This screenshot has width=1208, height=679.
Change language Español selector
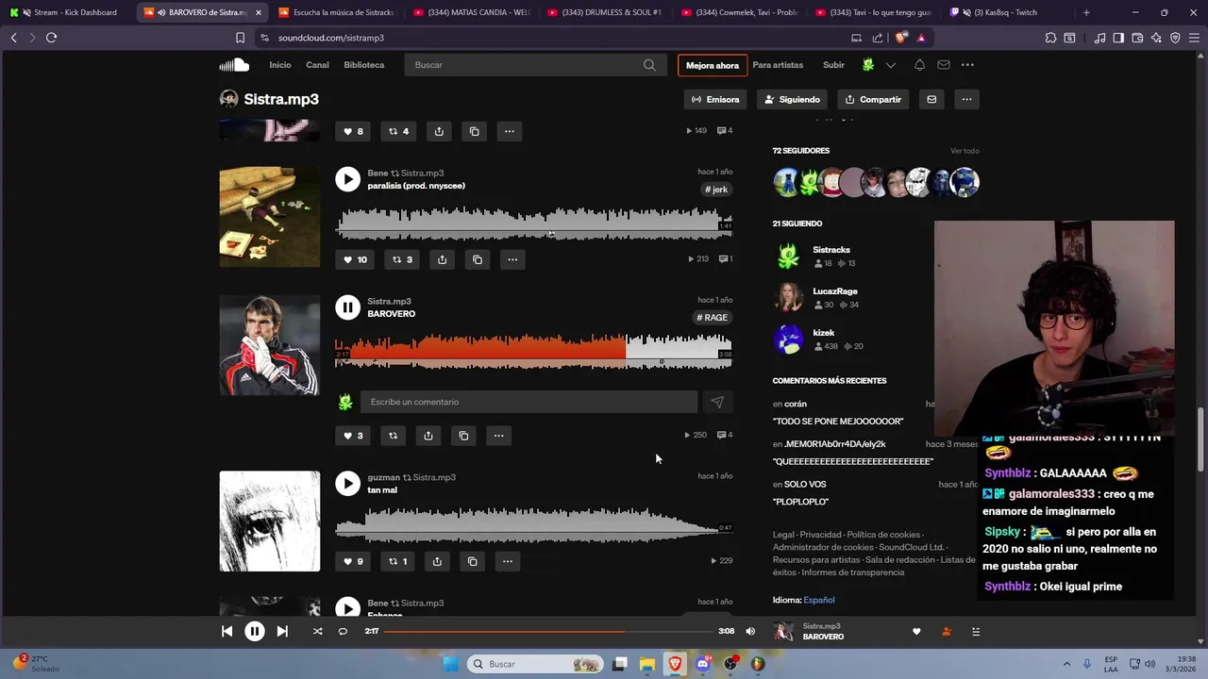point(819,600)
